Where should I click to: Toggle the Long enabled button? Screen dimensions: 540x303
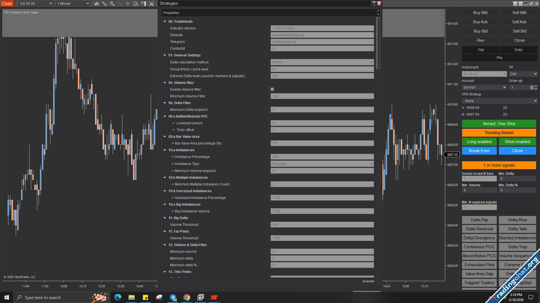click(x=479, y=142)
